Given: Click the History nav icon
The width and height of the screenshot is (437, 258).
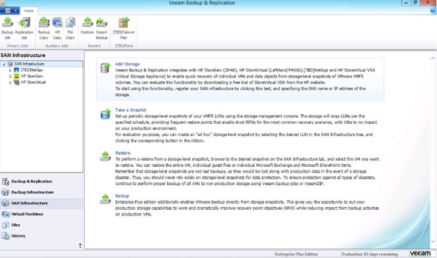Looking at the screenshot, I should click(5, 236).
